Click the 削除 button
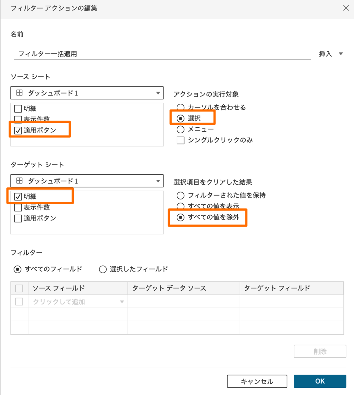354x395 pixels. pyautogui.click(x=320, y=351)
